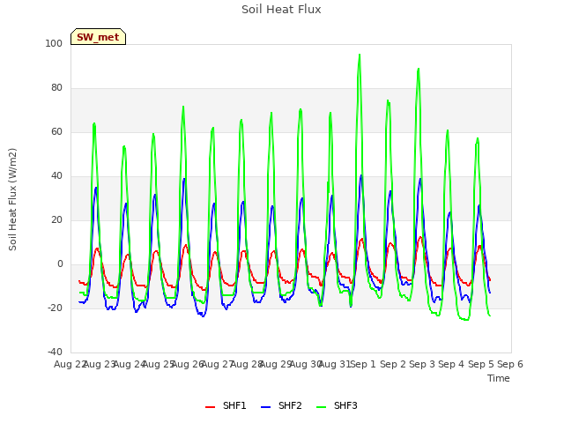Click the Sep 4 x-axis tick label
This screenshot has width=564, height=423.
tap(451, 364)
